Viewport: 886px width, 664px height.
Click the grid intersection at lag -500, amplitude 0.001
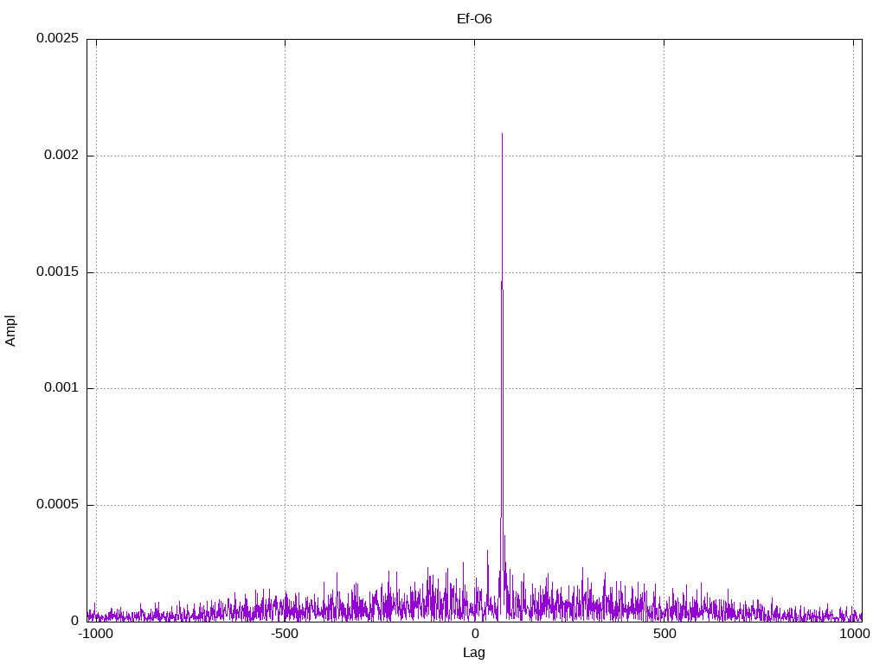(x=285, y=388)
